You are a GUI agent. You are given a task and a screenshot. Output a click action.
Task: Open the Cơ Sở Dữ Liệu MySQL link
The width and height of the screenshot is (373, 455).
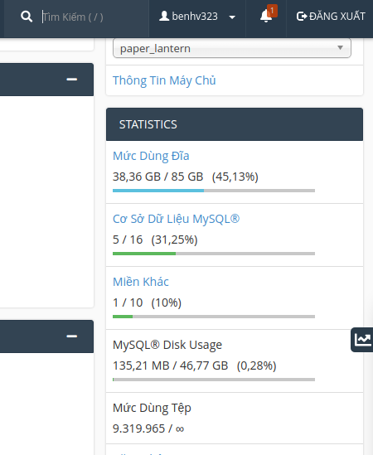pyautogui.click(x=176, y=219)
